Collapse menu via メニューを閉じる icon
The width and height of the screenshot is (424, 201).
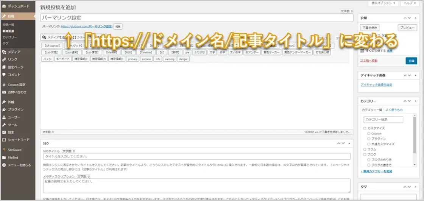(x=4, y=165)
